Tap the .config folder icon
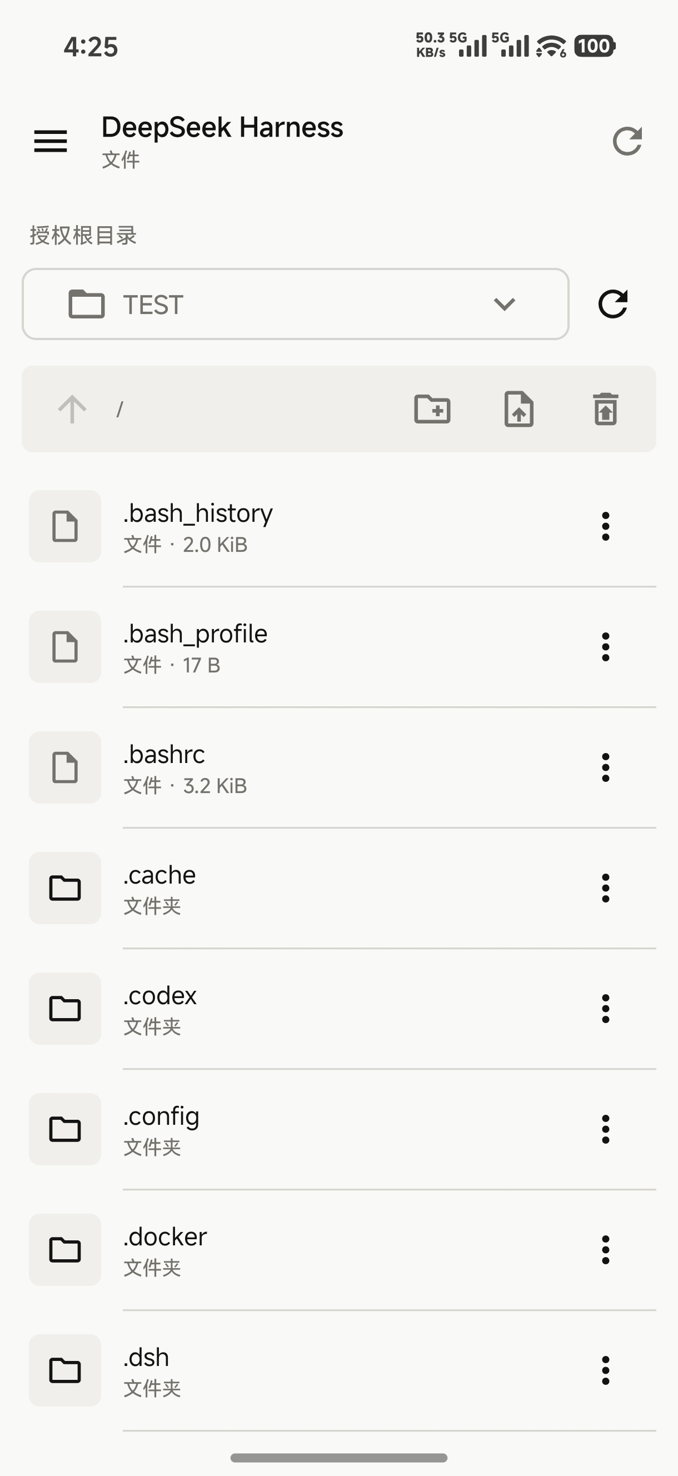This screenshot has width=678, height=1476. (x=65, y=1129)
